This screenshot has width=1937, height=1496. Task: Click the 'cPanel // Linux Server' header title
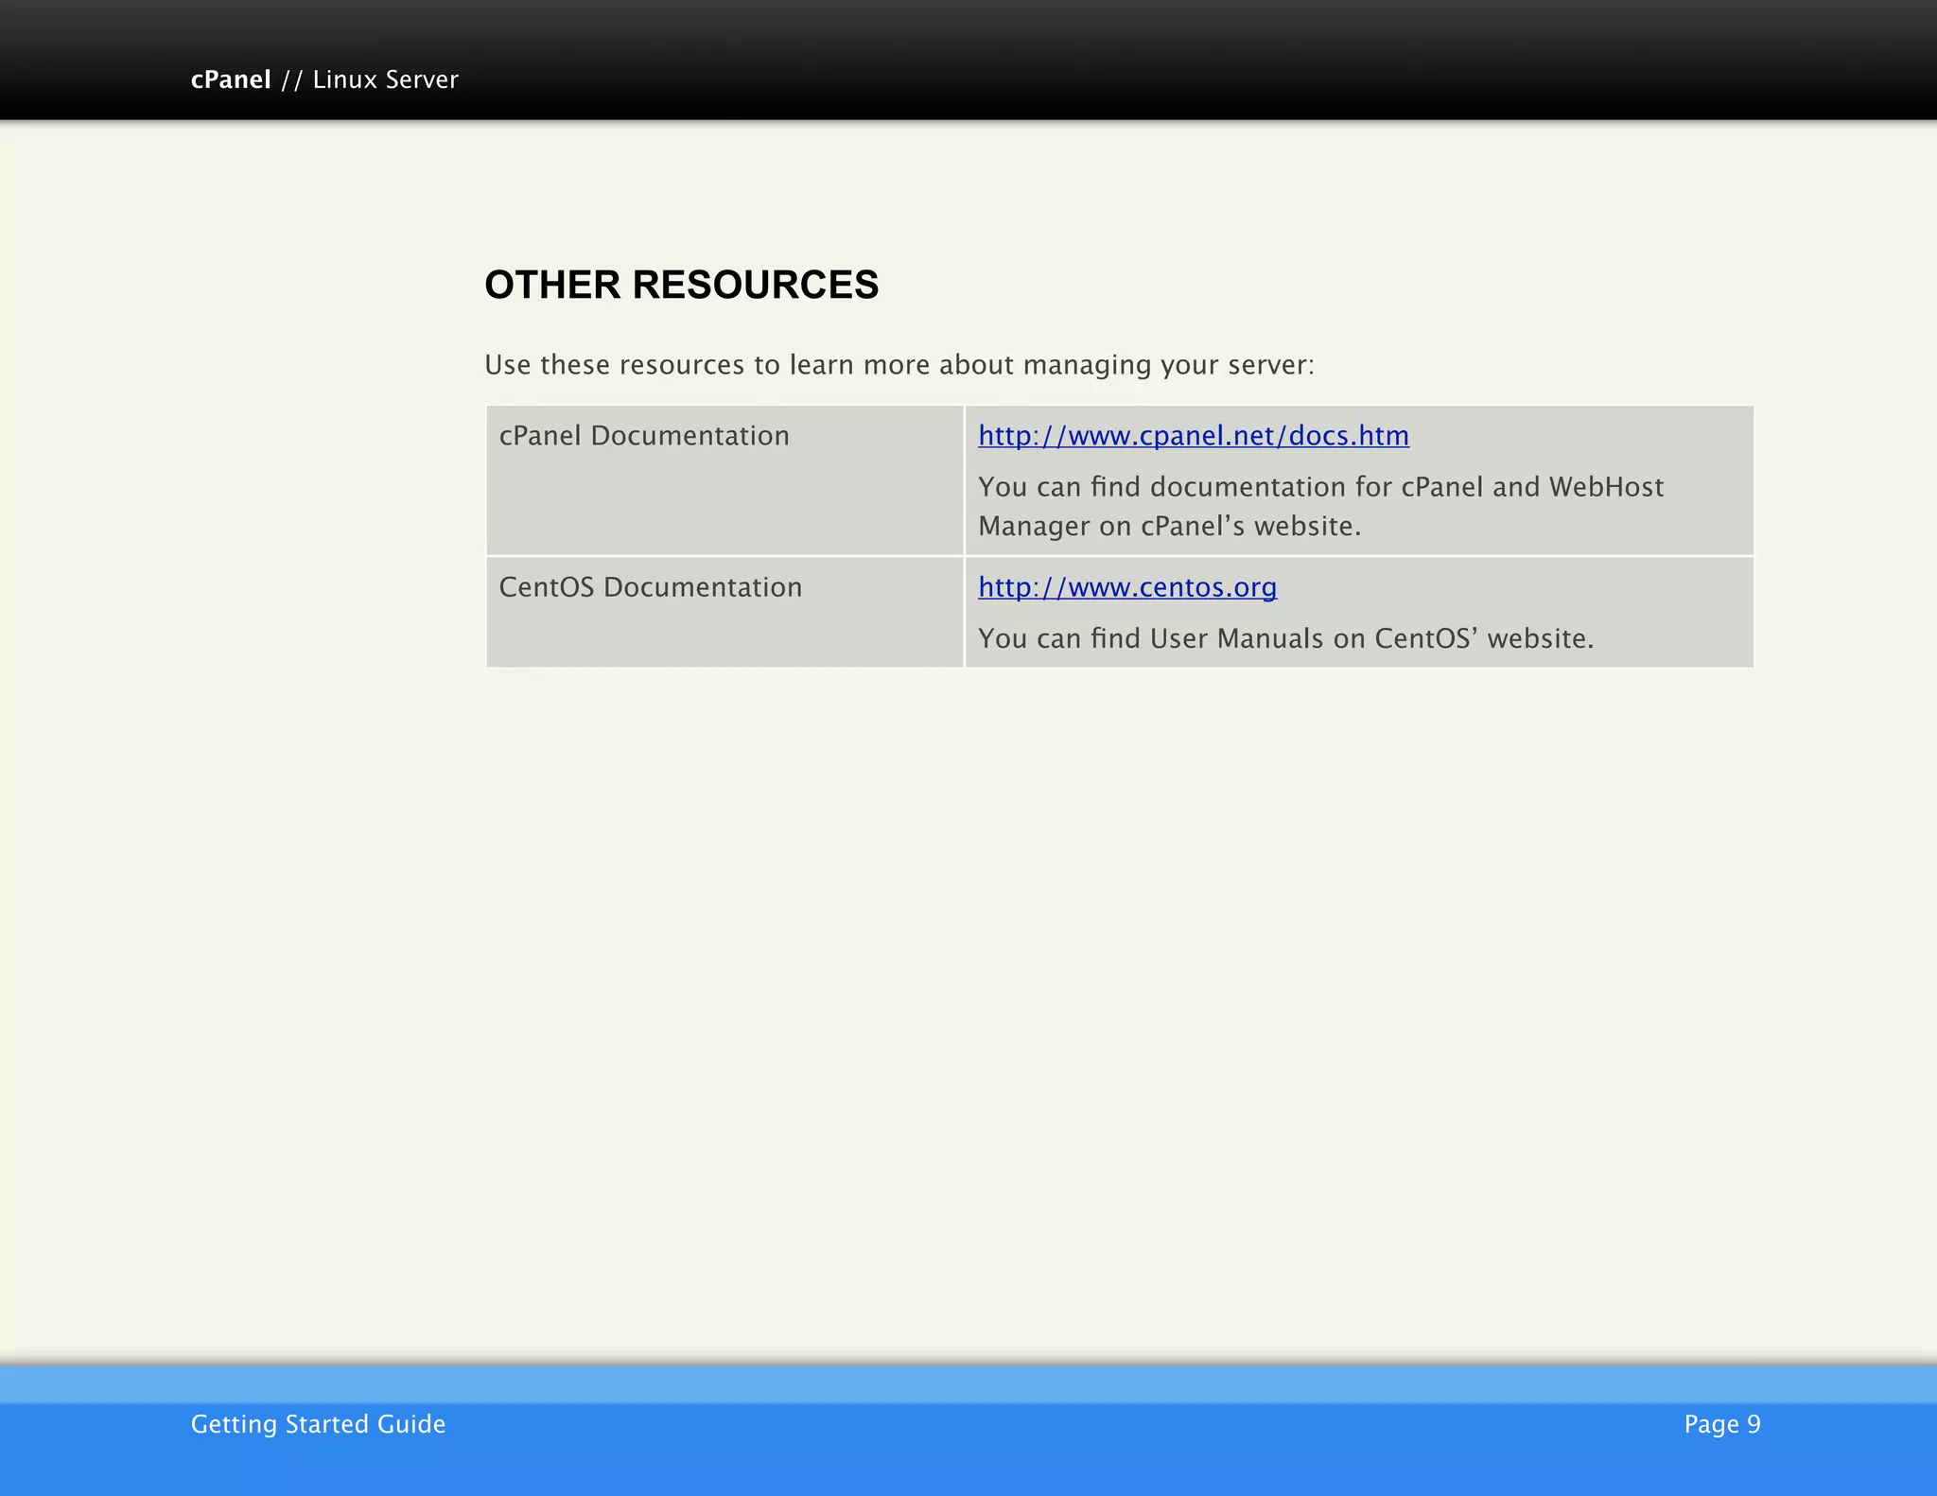(324, 79)
